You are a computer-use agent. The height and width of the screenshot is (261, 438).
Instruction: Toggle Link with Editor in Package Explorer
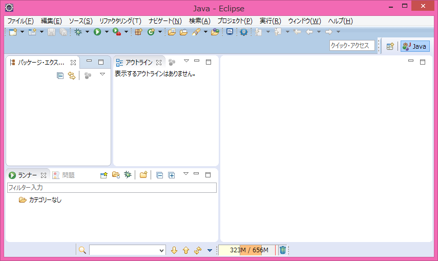72,75
